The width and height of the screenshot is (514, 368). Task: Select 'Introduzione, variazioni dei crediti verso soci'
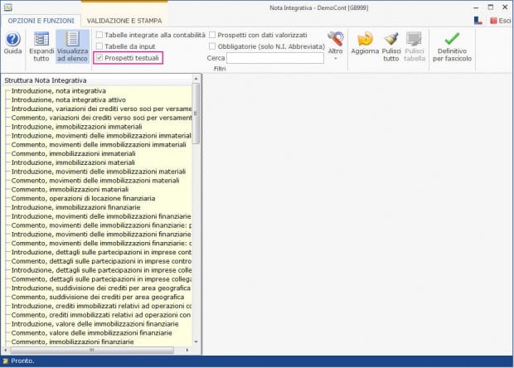coord(102,109)
